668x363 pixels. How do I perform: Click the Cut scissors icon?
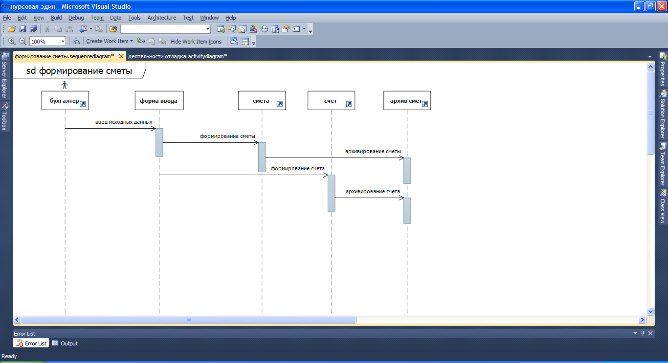[47, 29]
